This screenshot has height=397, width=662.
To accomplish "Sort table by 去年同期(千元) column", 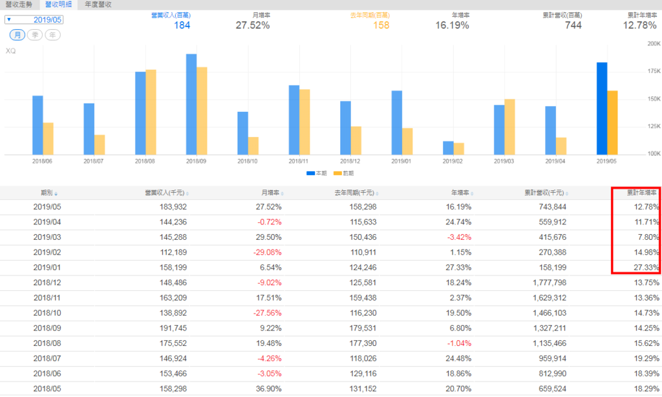I will (x=357, y=193).
